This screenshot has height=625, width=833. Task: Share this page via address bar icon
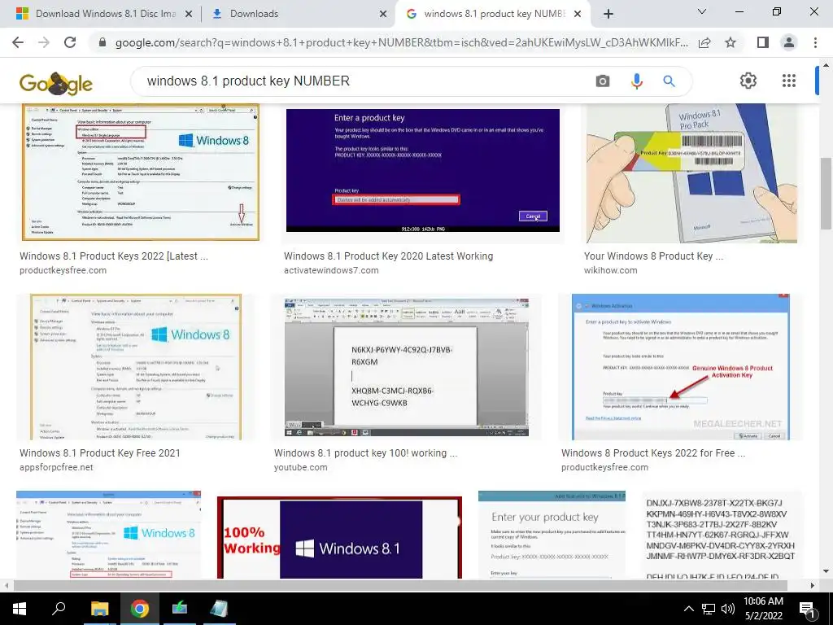click(x=704, y=42)
